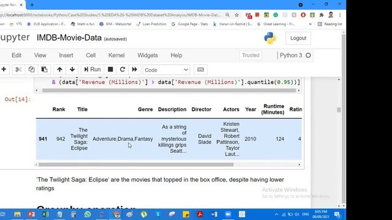Click the Adventure,Drama,Fantasy genre cell
392x220 pixels.
123,139
